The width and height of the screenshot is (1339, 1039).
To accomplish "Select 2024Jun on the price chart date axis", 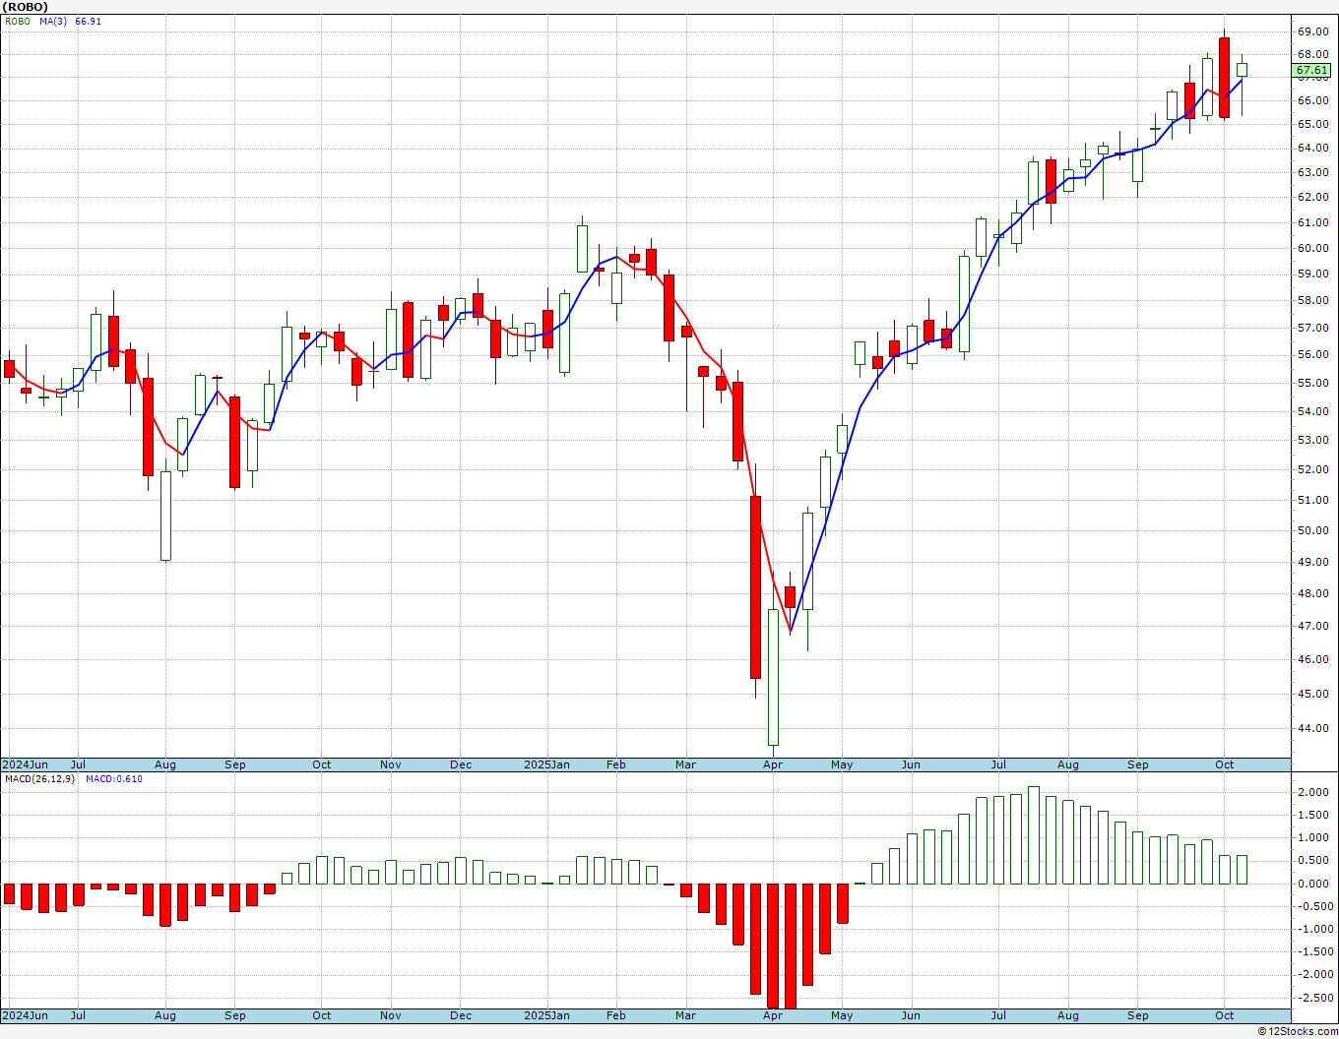I will (25, 764).
